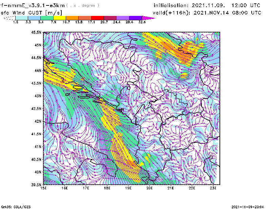Click the '44.5N' latitude label

tap(36, 58)
